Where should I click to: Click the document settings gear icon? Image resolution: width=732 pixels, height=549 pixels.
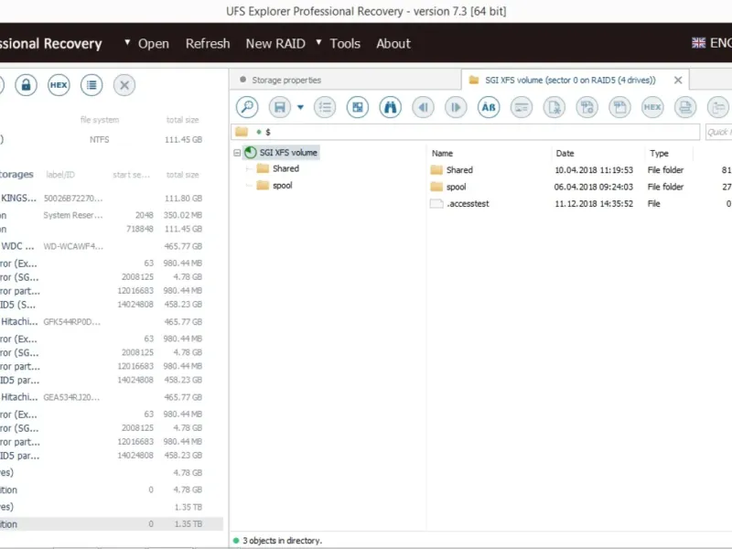pyautogui.click(x=587, y=107)
